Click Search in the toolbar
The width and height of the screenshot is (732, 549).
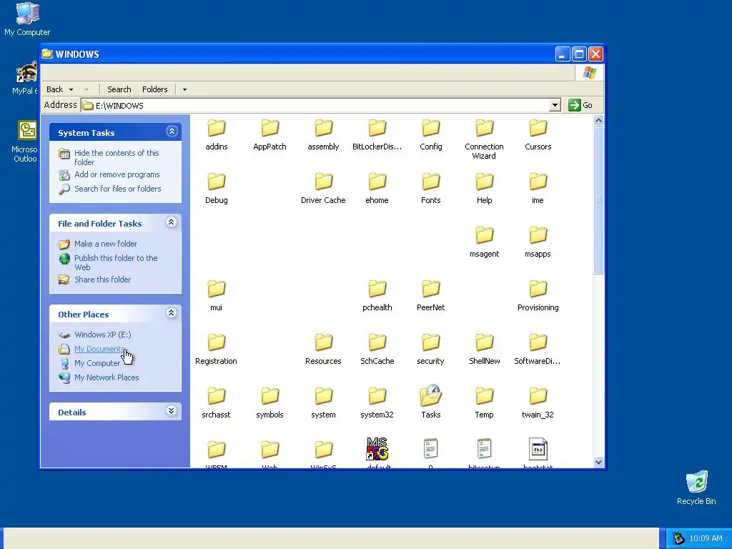119,89
